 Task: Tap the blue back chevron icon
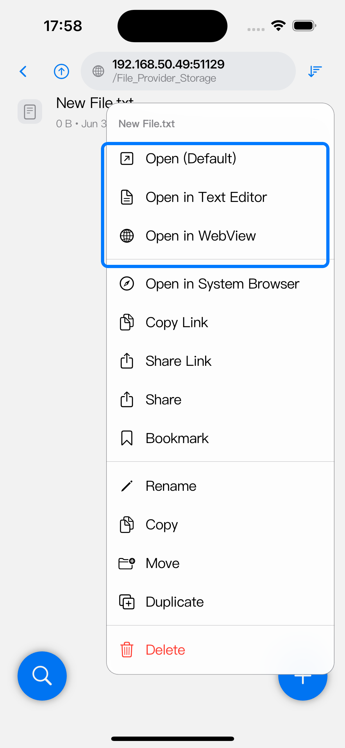[x=23, y=71]
